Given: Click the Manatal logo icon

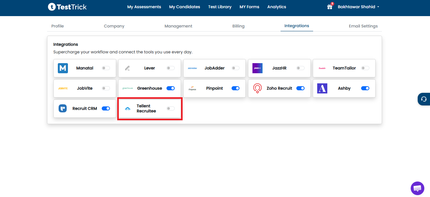Looking at the screenshot, I should 63,68.
